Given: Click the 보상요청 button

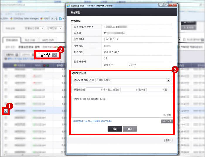Looking at the screenshot, I should click(44, 55).
